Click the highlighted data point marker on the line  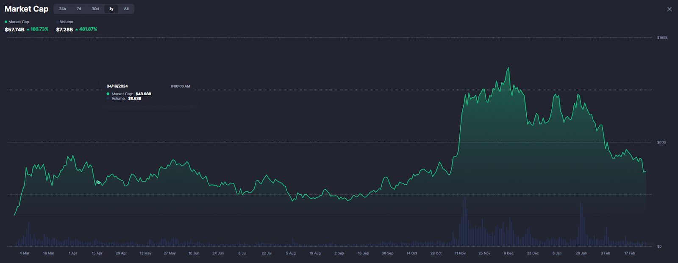click(x=98, y=183)
